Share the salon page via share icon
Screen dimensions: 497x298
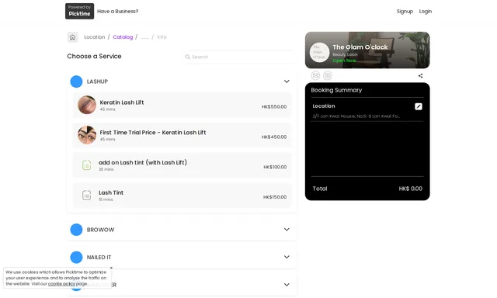pyautogui.click(x=420, y=76)
